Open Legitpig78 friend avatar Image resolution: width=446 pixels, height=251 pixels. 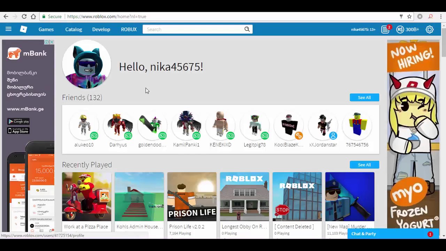(x=255, y=125)
